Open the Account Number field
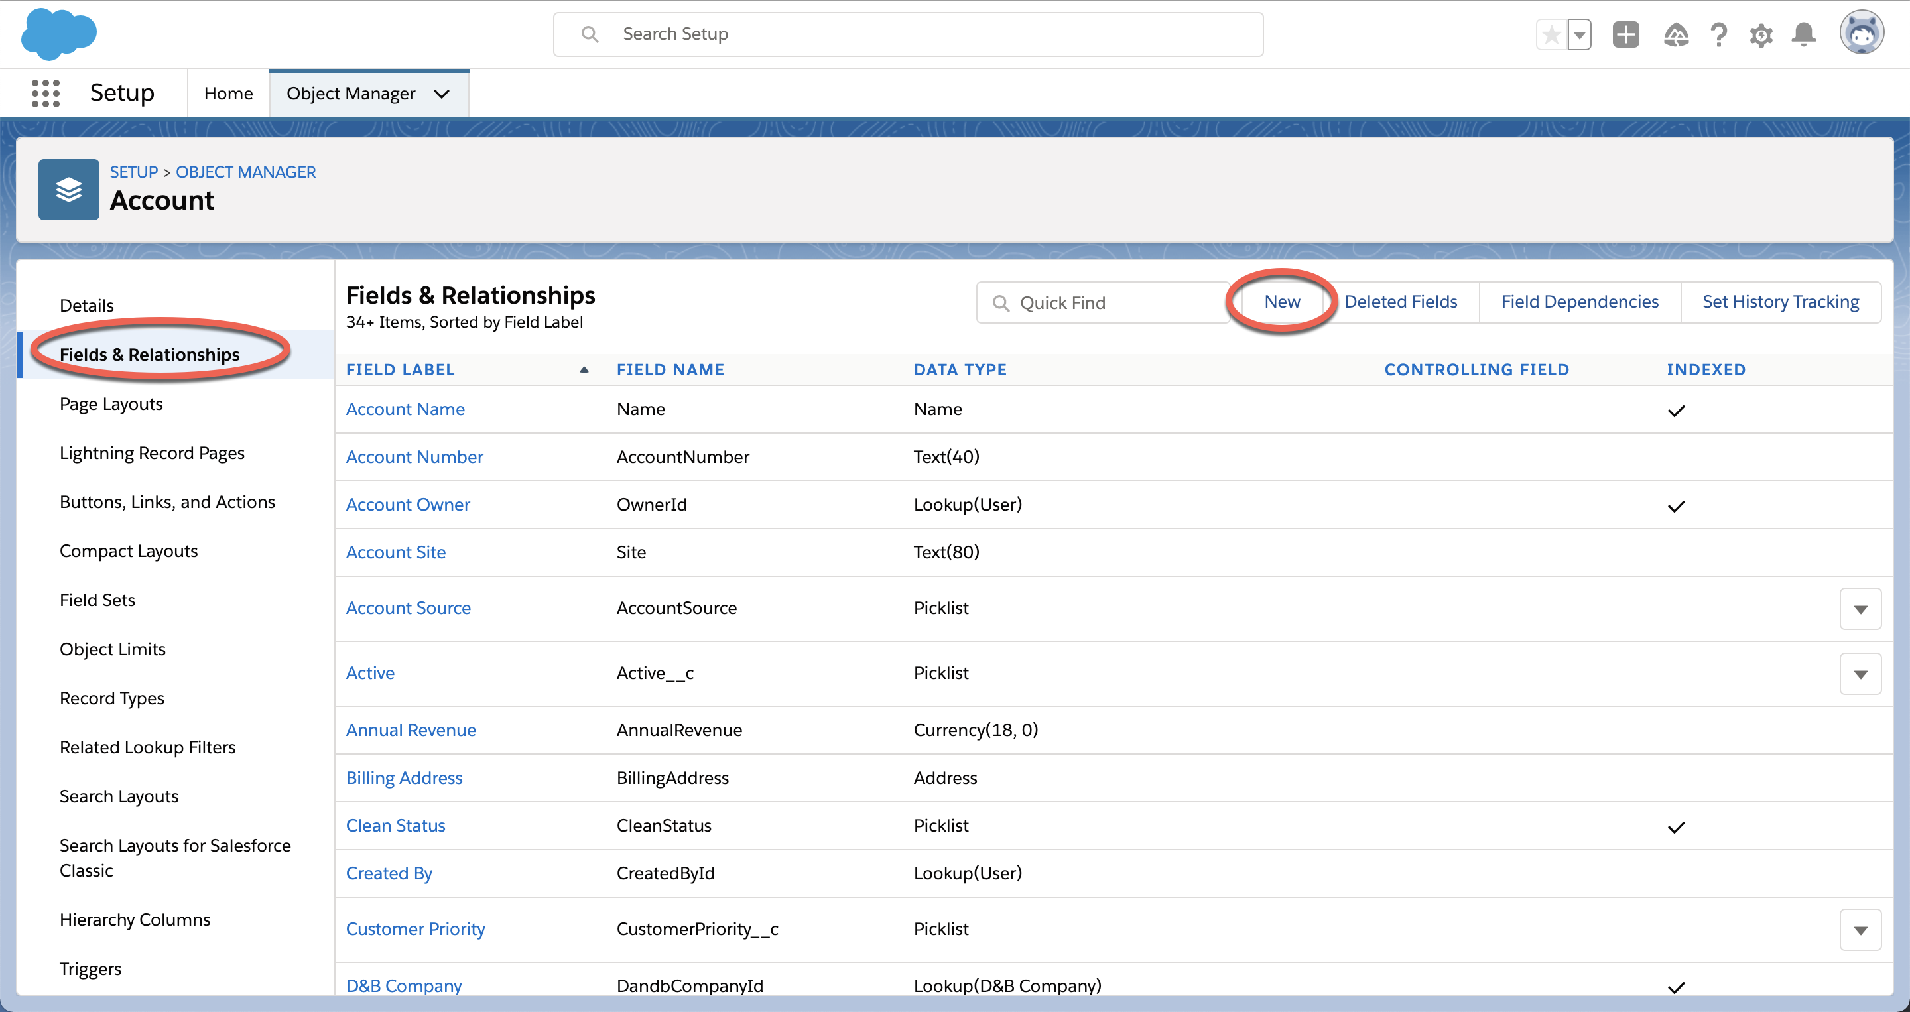 point(414,457)
